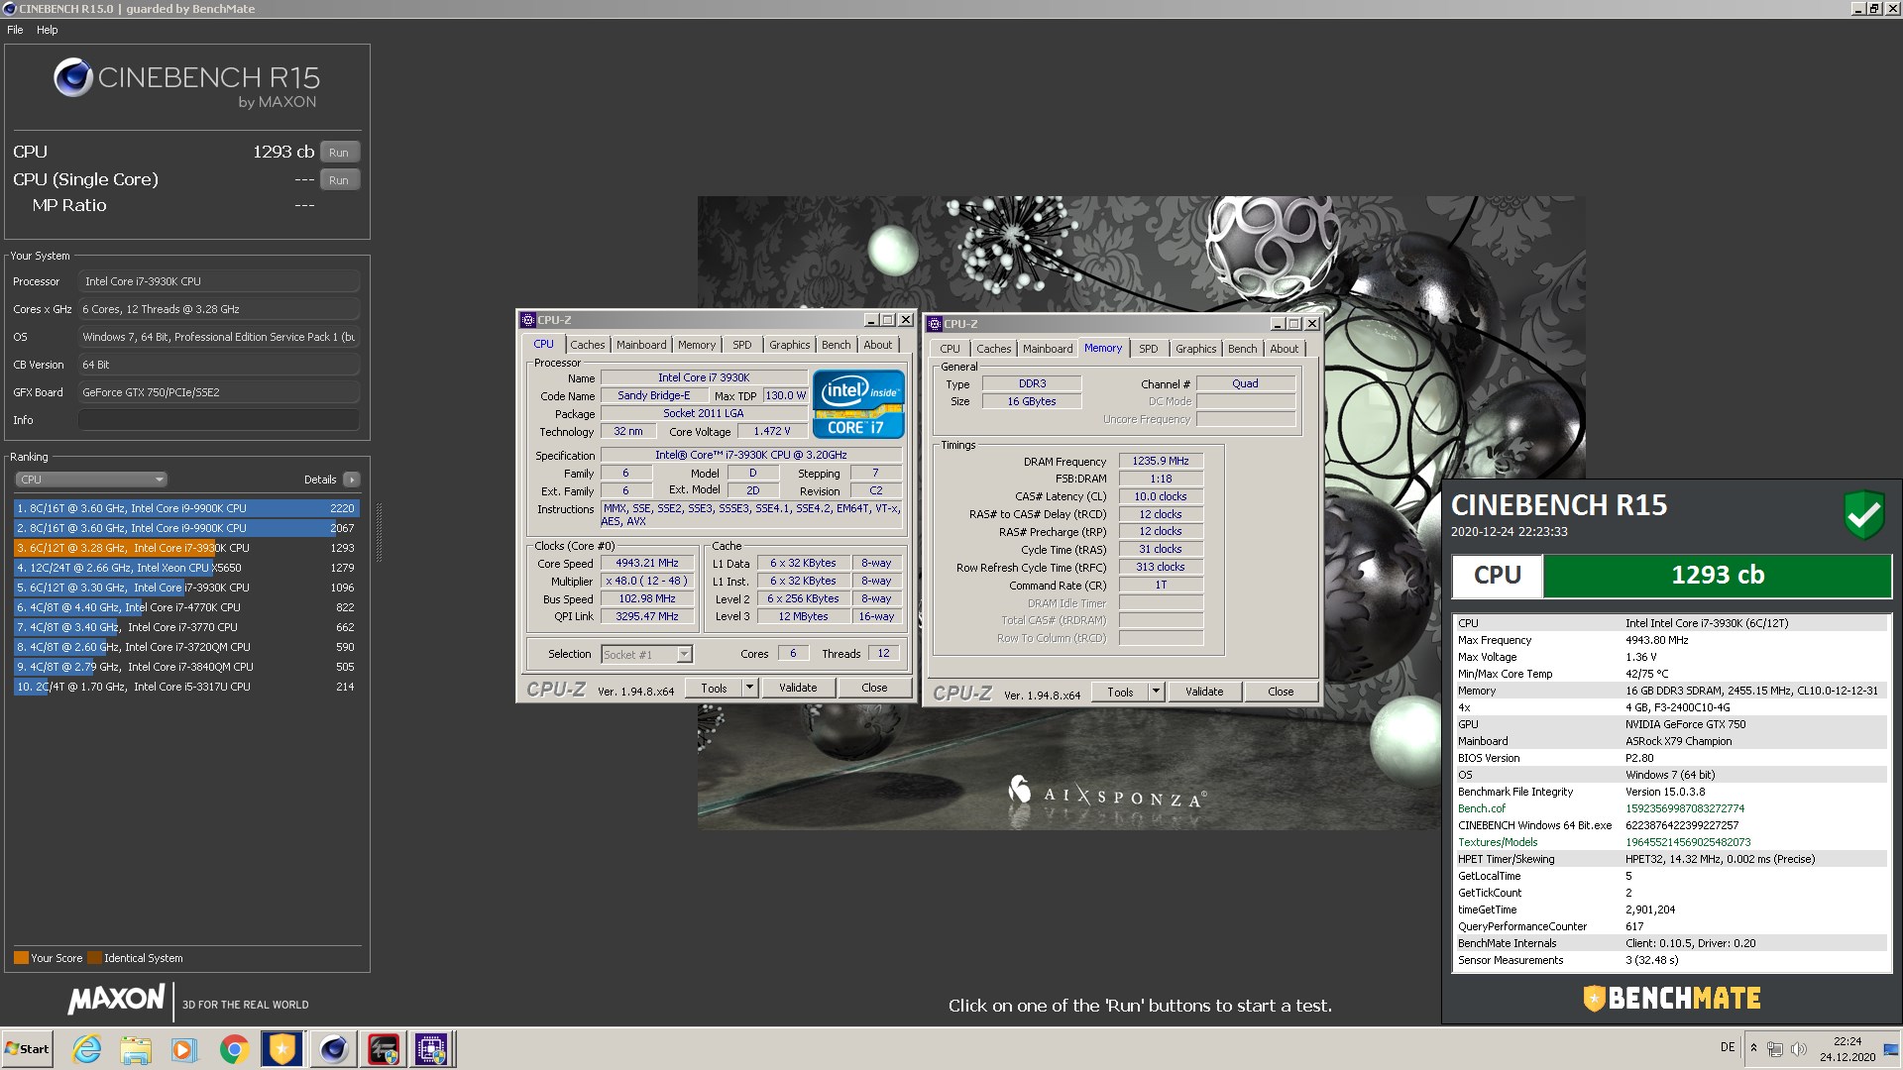Click the BenchMate green shield checkmark
The height and width of the screenshot is (1070, 1903).
coord(1863,514)
